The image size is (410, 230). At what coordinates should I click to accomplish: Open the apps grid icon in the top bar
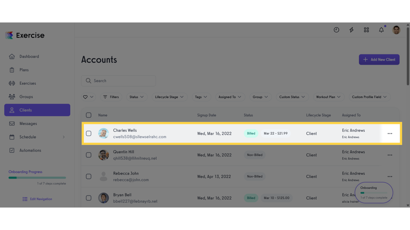click(x=366, y=30)
